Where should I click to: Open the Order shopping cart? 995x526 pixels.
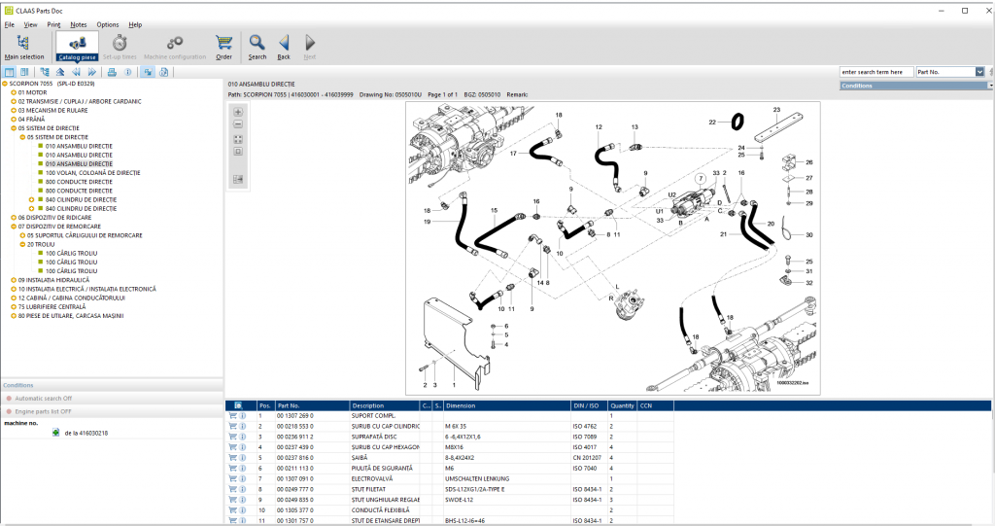coord(223,46)
